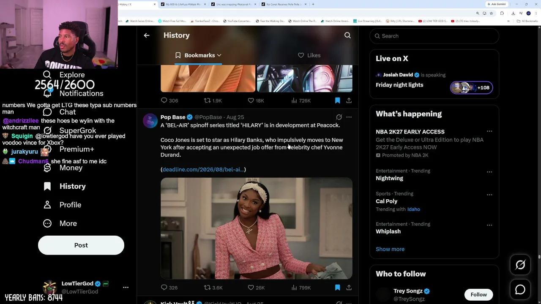Viewport: 541px width, 304px height.
Task: Open the browser extensions puzzle icon
Action: (x=502, y=14)
